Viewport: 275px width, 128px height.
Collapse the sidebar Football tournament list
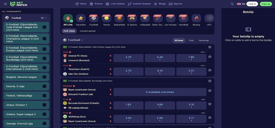point(46,18)
